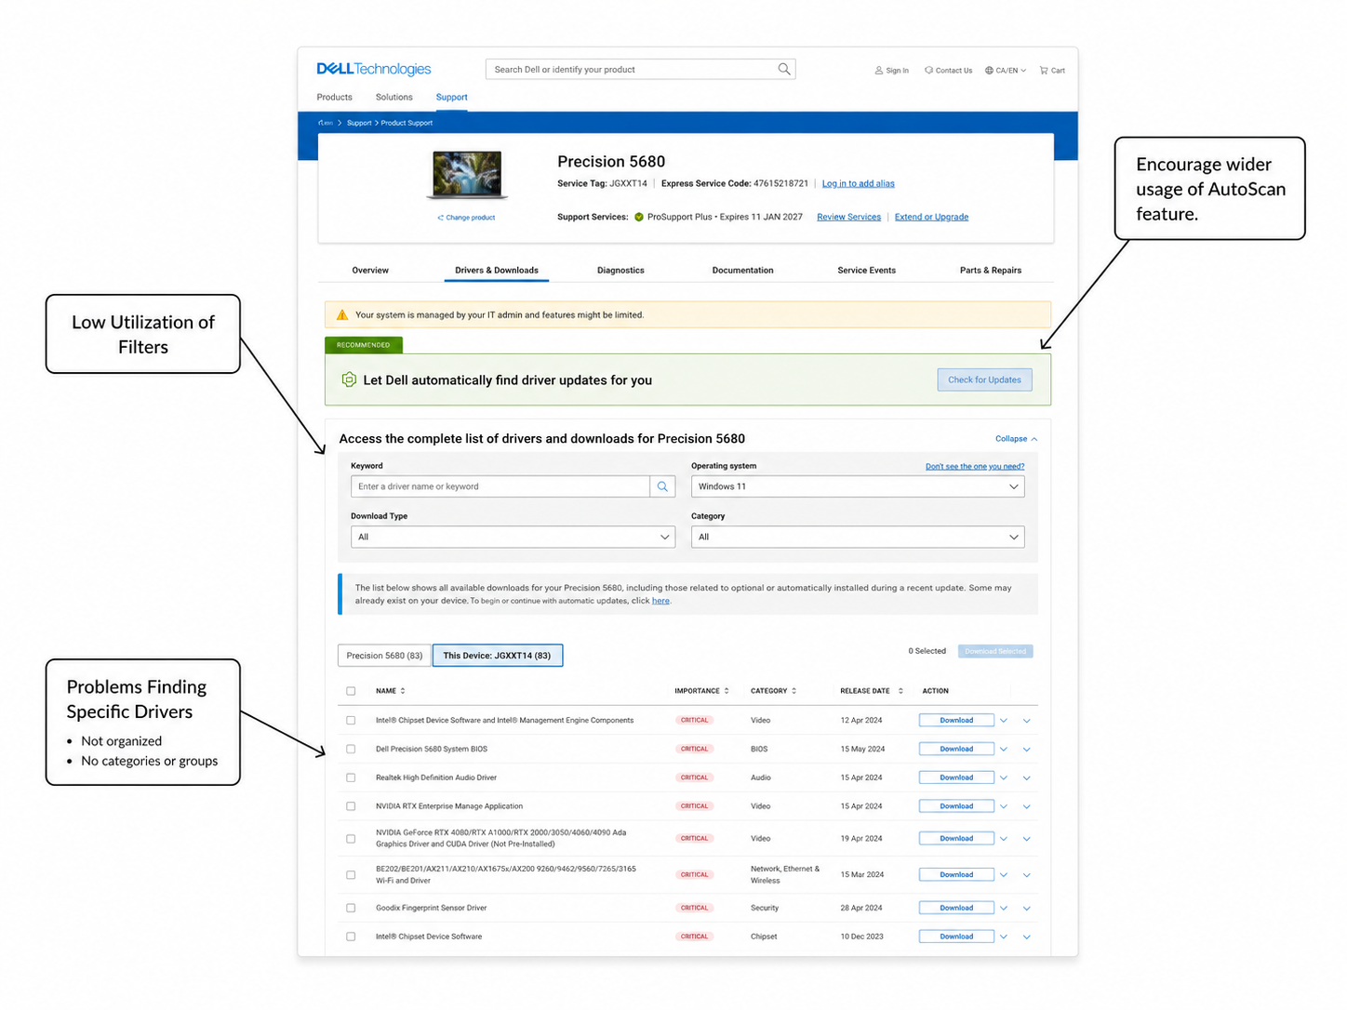The height and width of the screenshot is (1010, 1347).
Task: Switch to the Service Events tab
Action: pyautogui.click(x=866, y=271)
